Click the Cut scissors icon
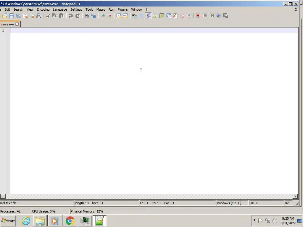 (x=48, y=16)
